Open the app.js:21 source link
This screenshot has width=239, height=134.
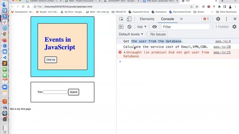click(x=222, y=52)
